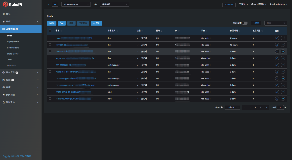Click the home icon in top bar
This screenshot has height=160, width=292.
click(x=55, y=4)
